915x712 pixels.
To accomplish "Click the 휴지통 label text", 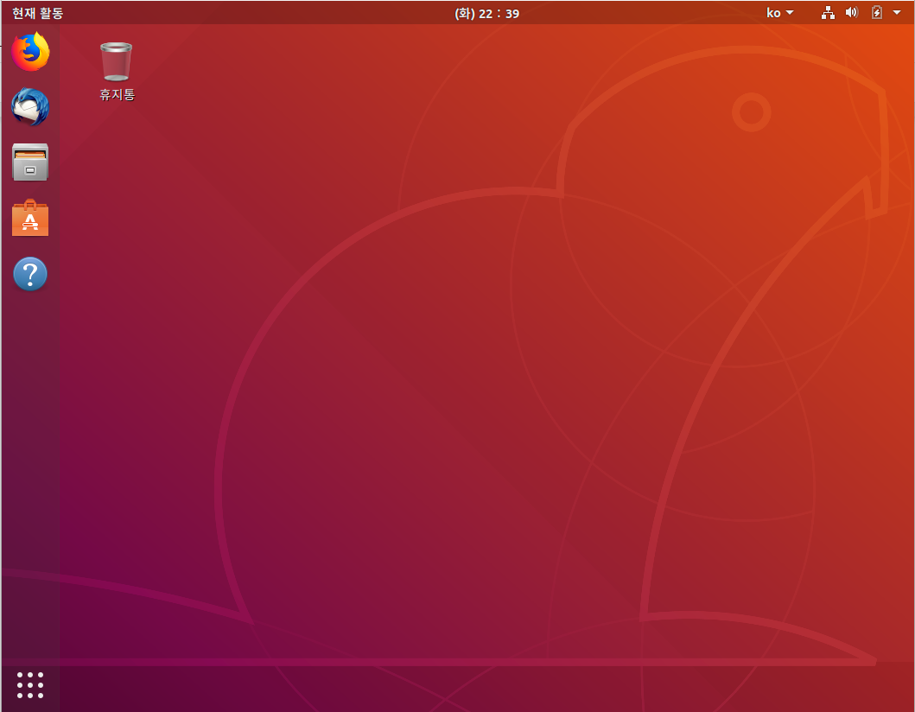I will point(118,94).
